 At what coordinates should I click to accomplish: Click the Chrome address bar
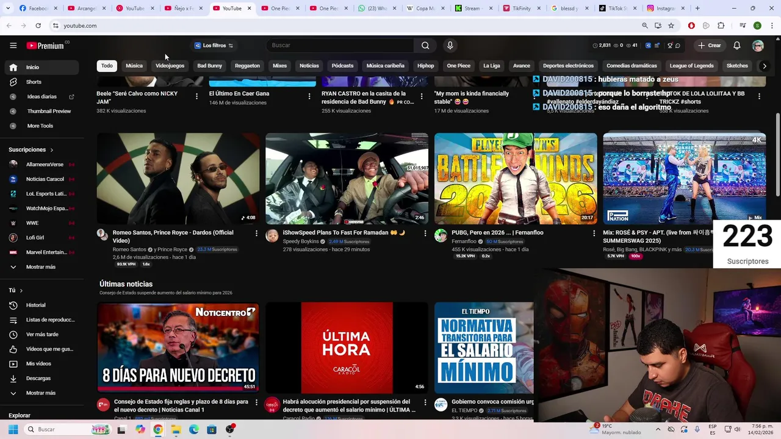click(x=345, y=26)
